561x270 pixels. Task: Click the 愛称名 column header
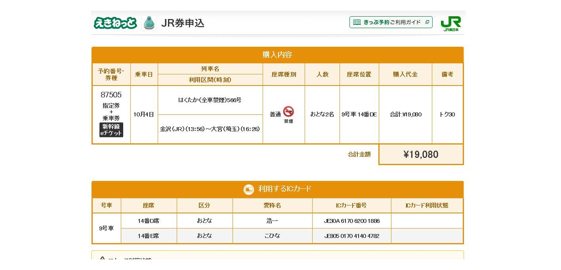[x=272, y=205]
